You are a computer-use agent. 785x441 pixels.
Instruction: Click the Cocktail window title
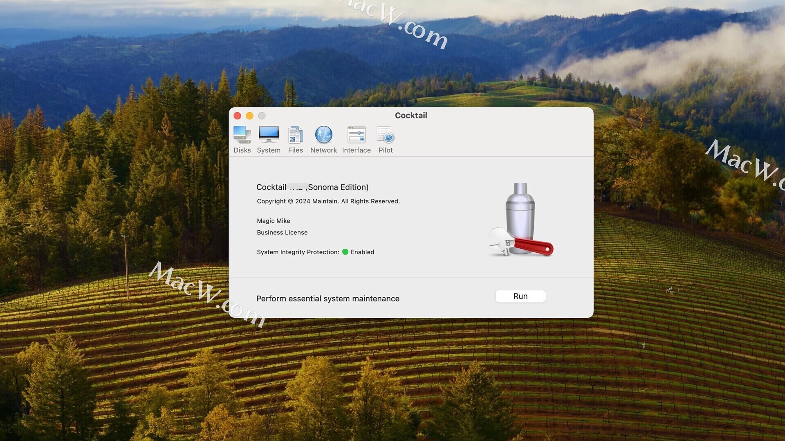410,116
